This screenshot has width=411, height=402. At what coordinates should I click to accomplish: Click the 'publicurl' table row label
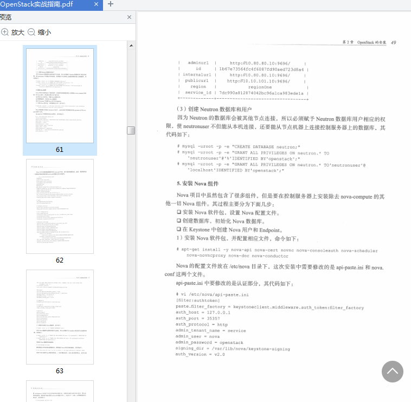pyautogui.click(x=197, y=81)
